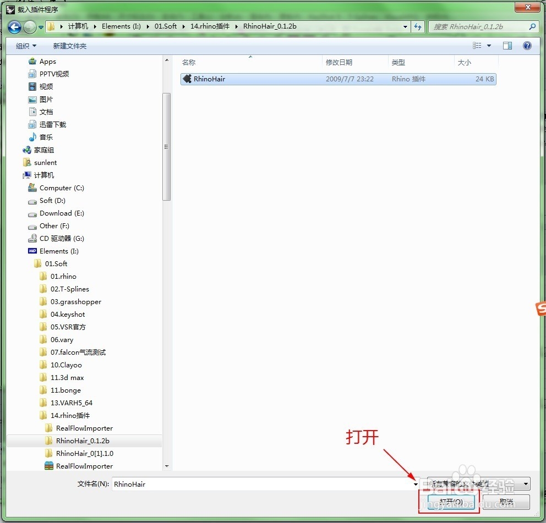The height and width of the screenshot is (523, 546).
Task: Select the RhinoHair plugin file
Action: (338, 79)
